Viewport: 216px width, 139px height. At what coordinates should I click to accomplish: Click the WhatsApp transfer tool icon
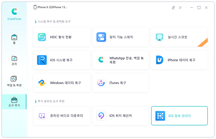101,60
